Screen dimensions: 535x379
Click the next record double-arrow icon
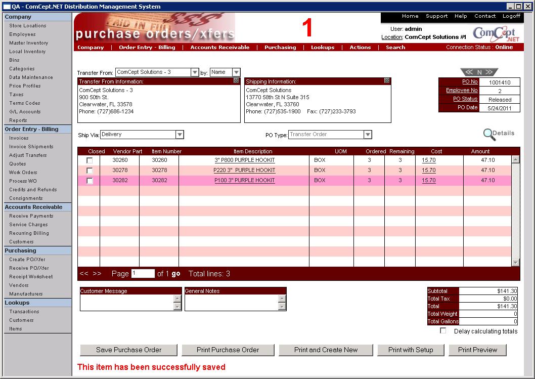(x=491, y=72)
